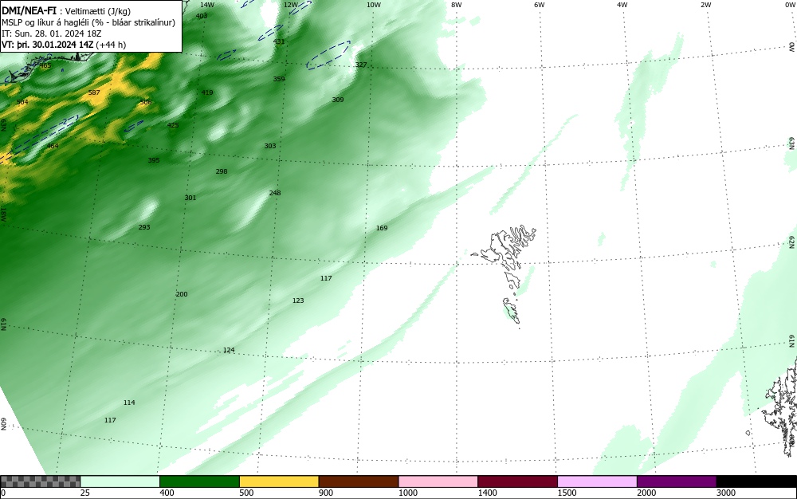Click the map value 506
The height and width of the screenshot is (499, 797).
pyautogui.click(x=146, y=102)
